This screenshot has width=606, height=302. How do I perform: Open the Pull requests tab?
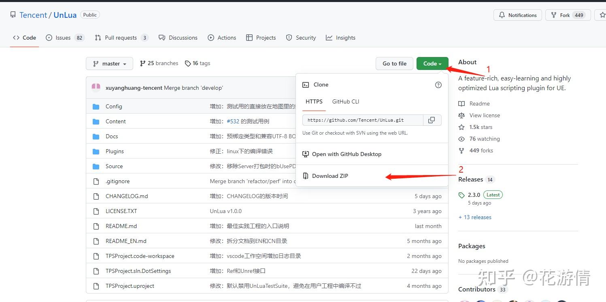click(121, 38)
